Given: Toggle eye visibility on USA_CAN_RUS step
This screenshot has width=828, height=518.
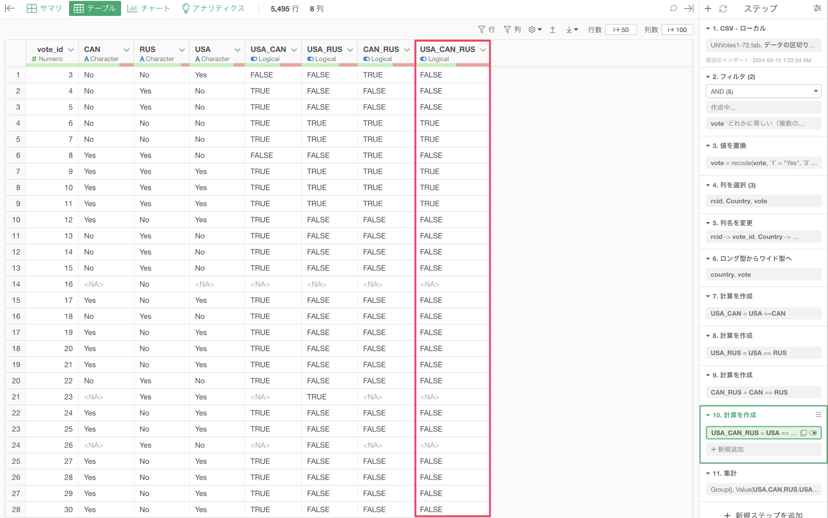Looking at the screenshot, I should click(x=813, y=433).
